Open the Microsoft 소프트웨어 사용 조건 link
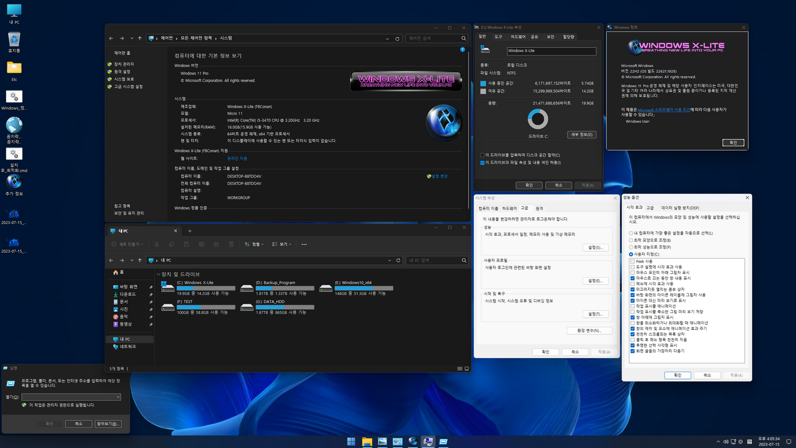 (x=664, y=110)
